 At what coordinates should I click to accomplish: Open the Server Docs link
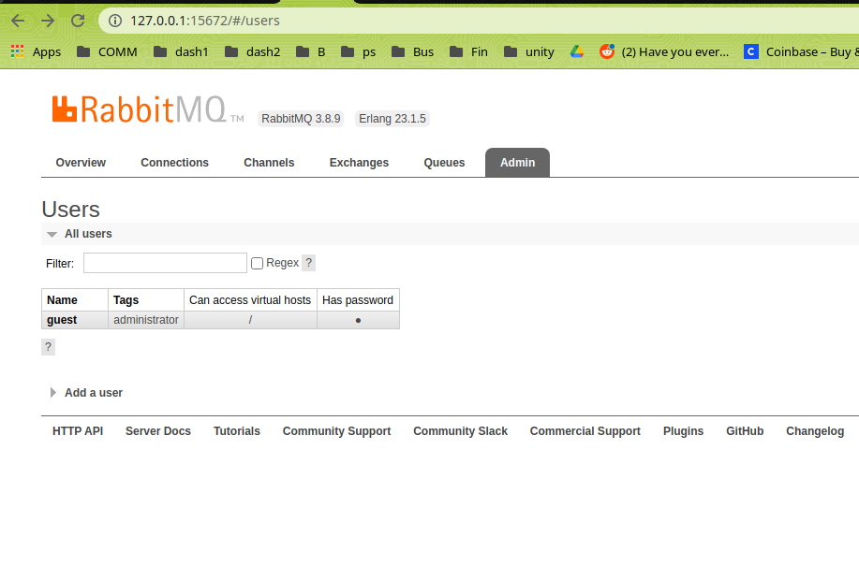coord(158,431)
